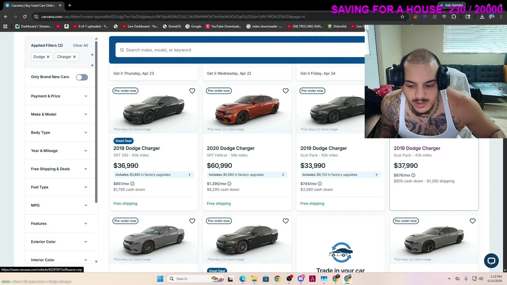Expand the Payment & Price filter
This screenshot has height=285, width=507.
(59, 96)
